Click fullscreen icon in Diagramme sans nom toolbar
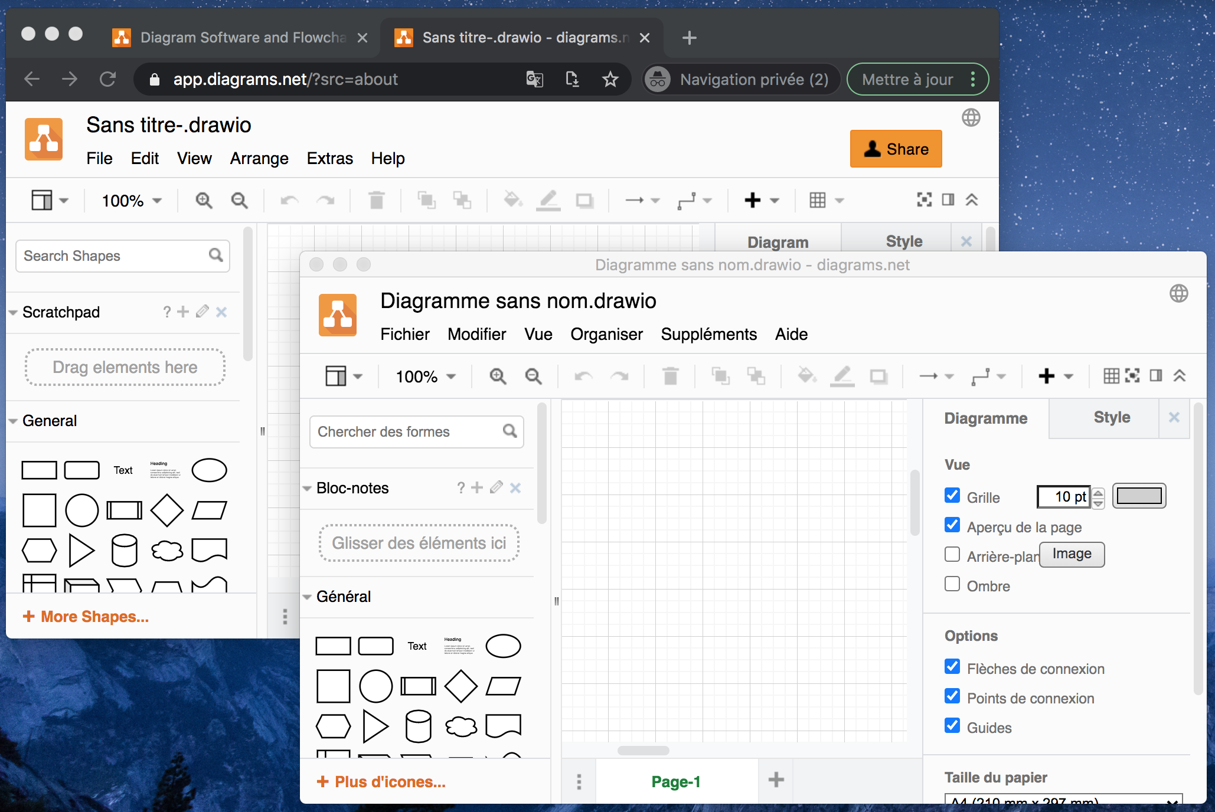 pyautogui.click(x=1132, y=375)
